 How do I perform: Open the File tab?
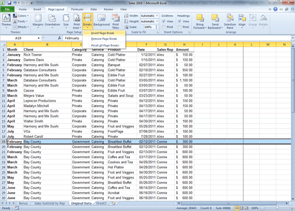(x=7, y=9)
